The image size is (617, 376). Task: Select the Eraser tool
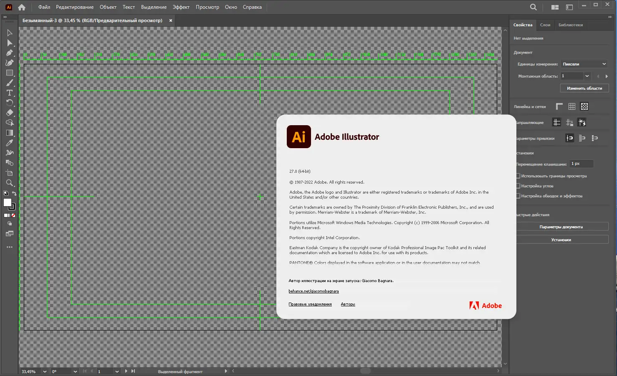coord(10,113)
